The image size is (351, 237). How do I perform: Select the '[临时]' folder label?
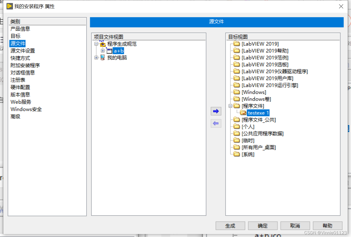pos(248,140)
